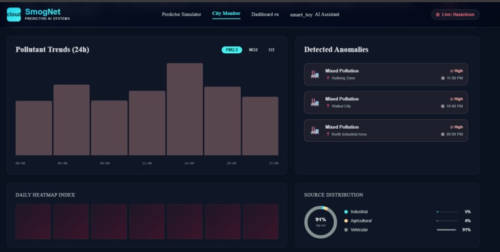
Task: Click the last daily heatmap cell
Action: pyautogui.click(x=261, y=222)
